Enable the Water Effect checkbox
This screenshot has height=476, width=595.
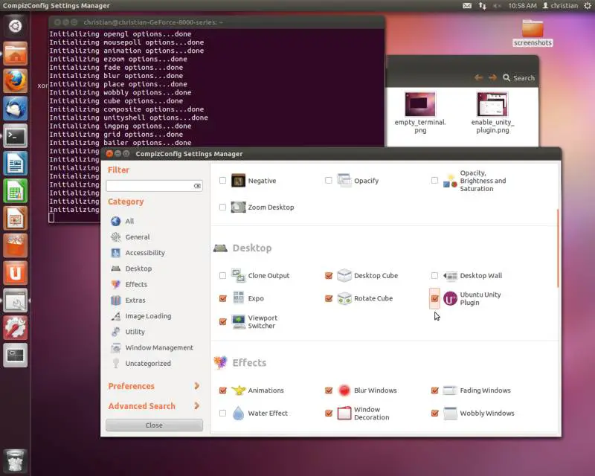pyautogui.click(x=222, y=413)
